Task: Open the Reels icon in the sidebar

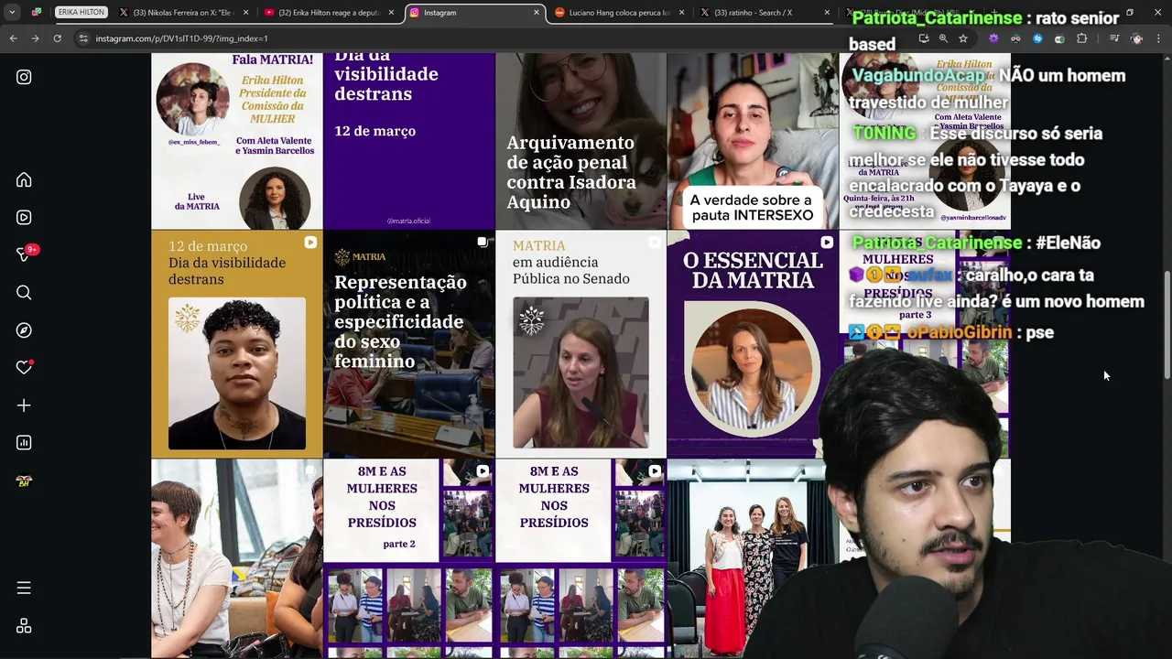Action: pyautogui.click(x=24, y=217)
